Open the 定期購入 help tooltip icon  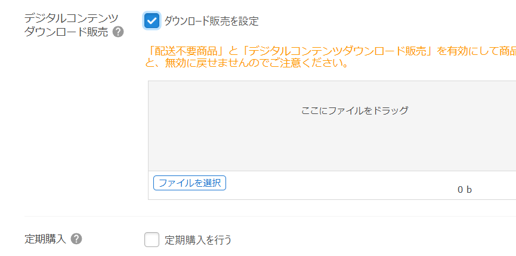point(76,239)
